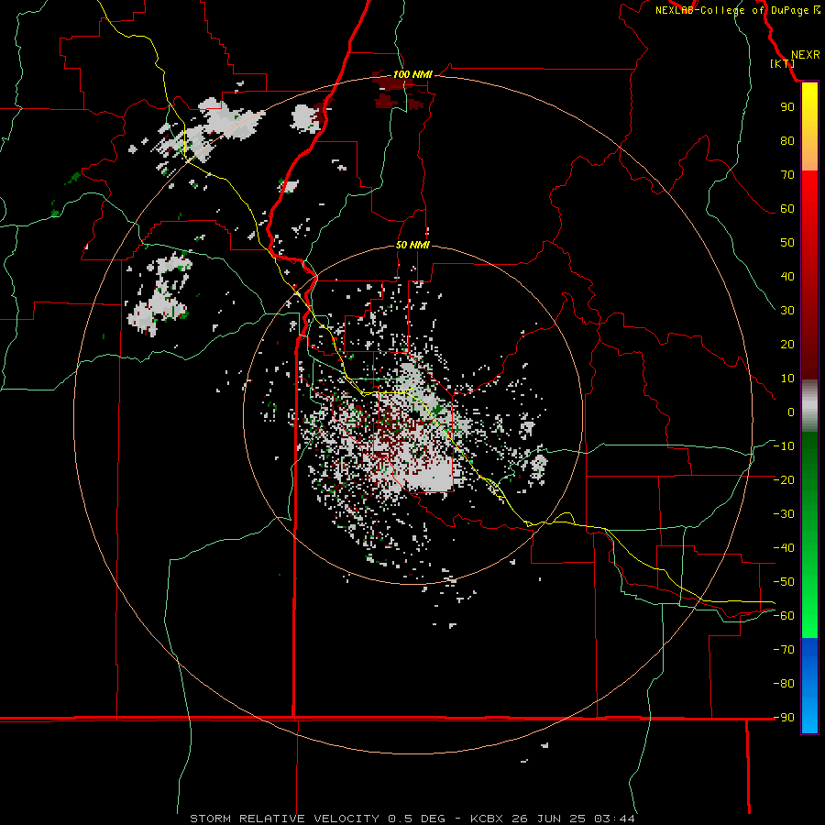Click the positive 70 scale value
The height and width of the screenshot is (825, 825).
(787, 175)
